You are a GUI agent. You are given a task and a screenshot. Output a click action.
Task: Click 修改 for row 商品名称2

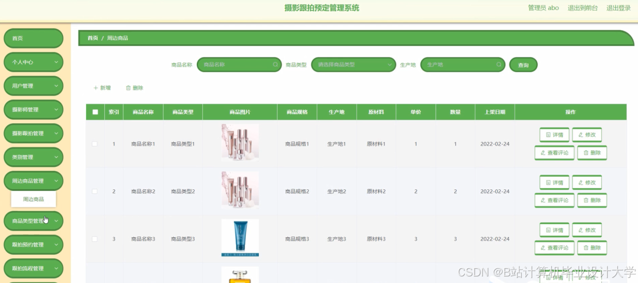tap(587, 182)
